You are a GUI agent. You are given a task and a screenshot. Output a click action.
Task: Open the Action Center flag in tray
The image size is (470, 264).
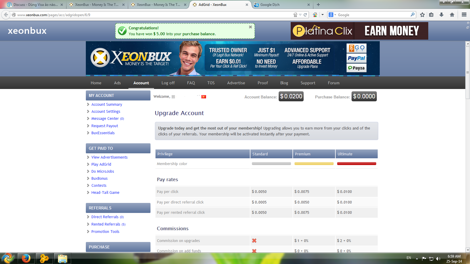(x=424, y=258)
